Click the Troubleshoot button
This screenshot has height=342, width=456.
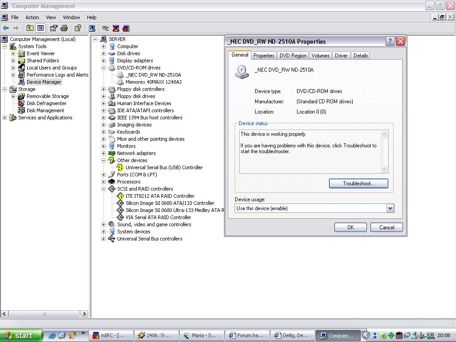point(358,183)
